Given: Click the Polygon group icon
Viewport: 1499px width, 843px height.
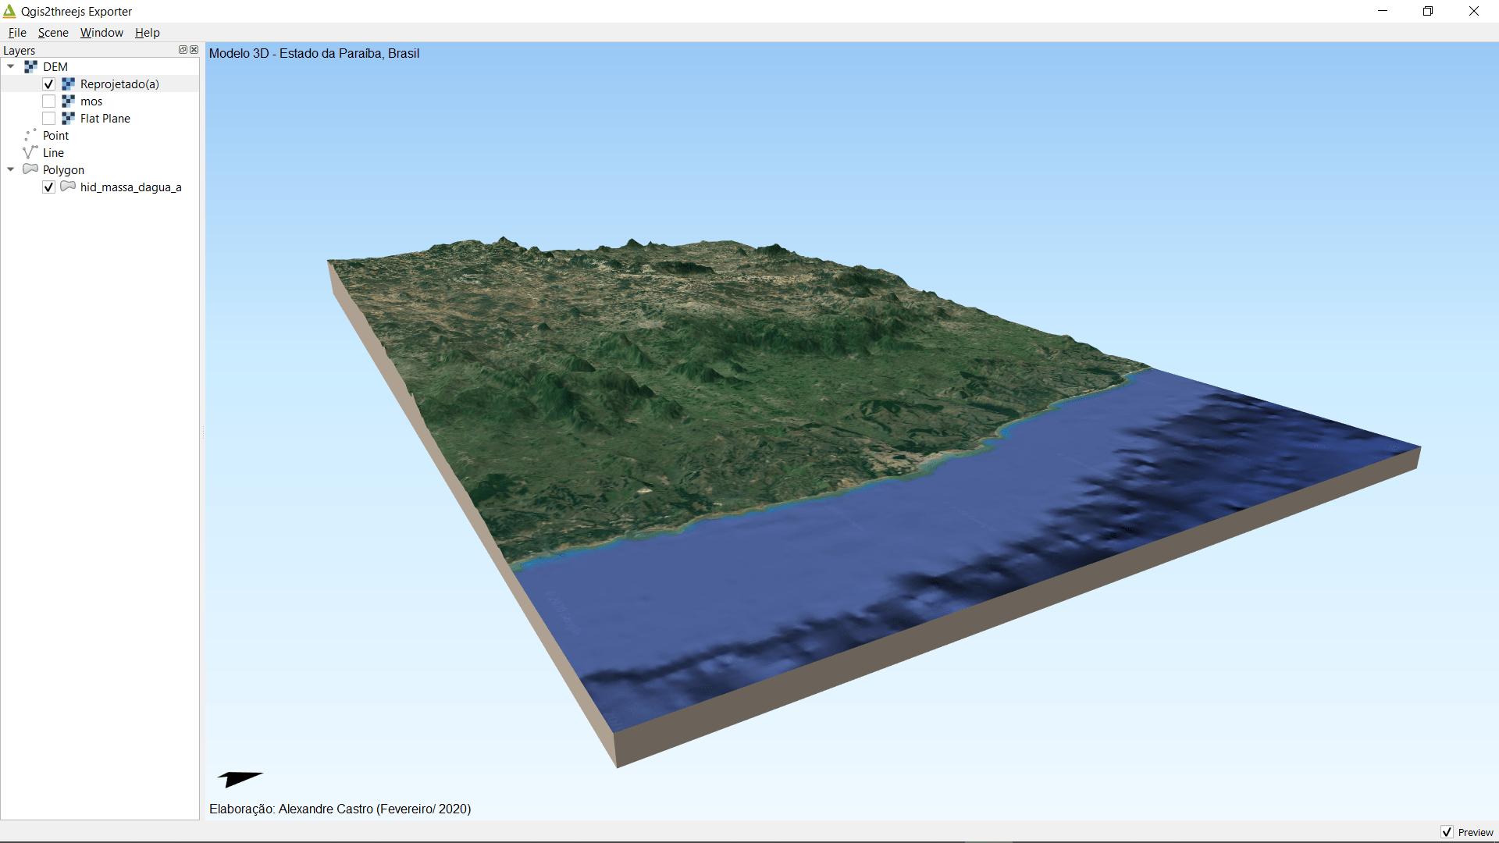Looking at the screenshot, I should 30,169.
